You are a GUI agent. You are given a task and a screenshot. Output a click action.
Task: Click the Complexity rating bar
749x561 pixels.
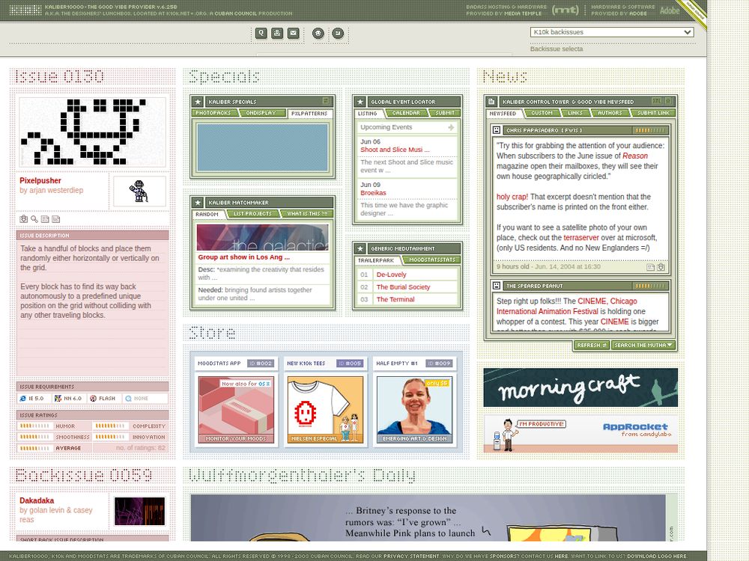point(110,426)
